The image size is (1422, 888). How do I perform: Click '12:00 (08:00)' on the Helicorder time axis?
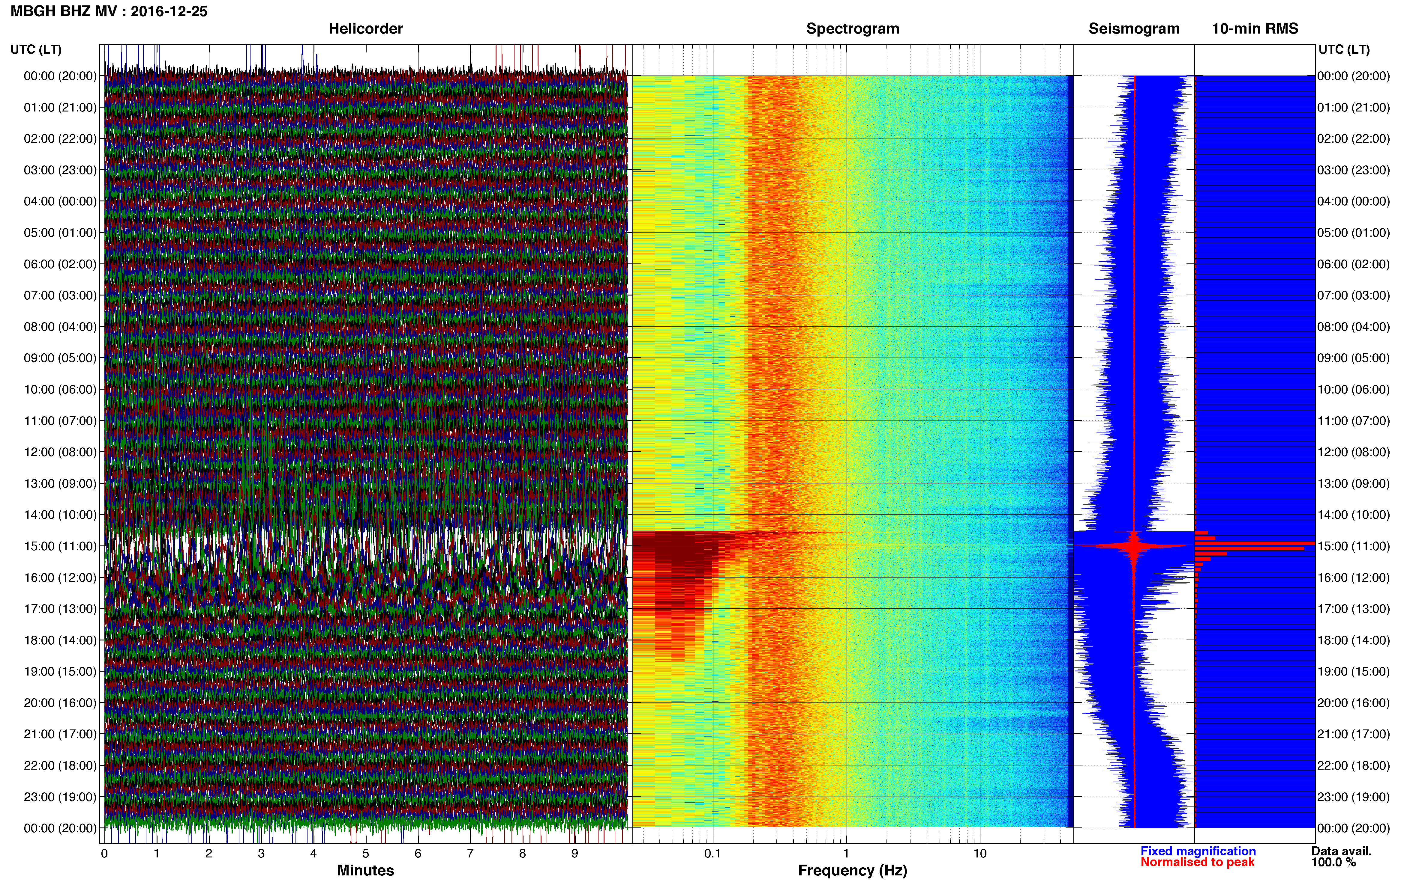point(60,452)
